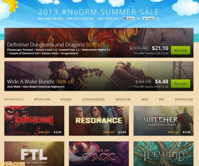Buy the Wide A.Wake Bundle now

pos(180,84)
